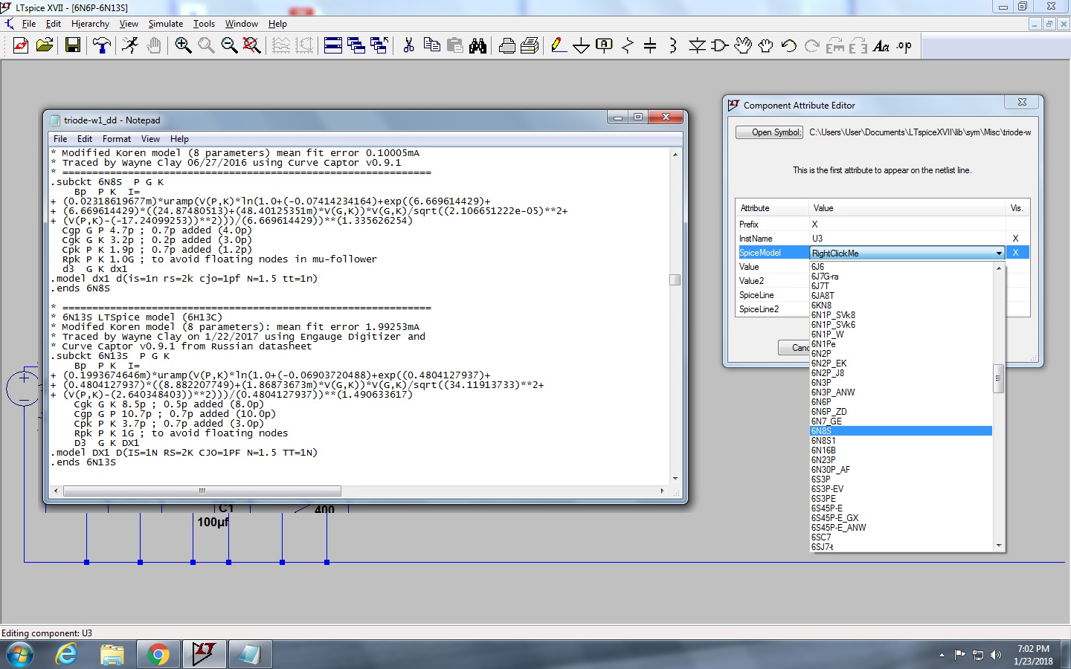
Task: Open LTspice Tools menu
Action: (204, 24)
